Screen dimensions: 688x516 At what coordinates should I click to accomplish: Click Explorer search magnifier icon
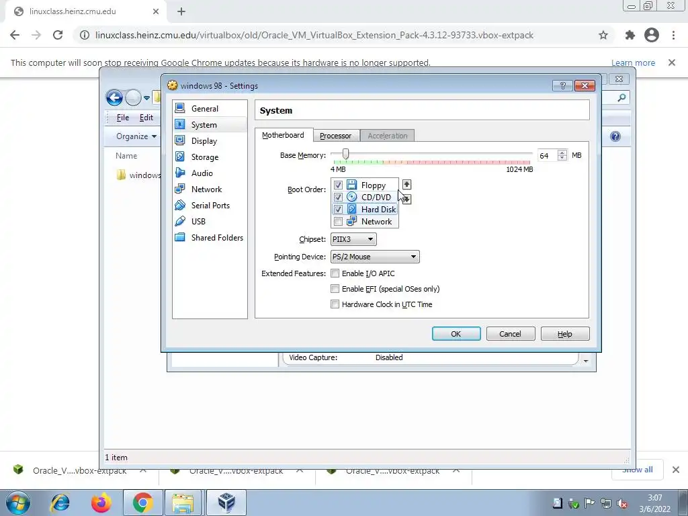pyautogui.click(x=621, y=98)
